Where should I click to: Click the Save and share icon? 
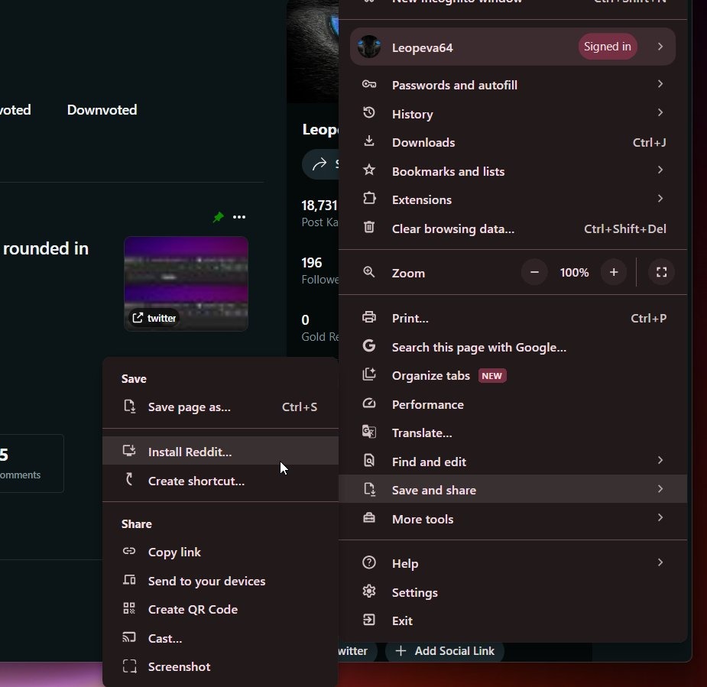[x=369, y=489]
